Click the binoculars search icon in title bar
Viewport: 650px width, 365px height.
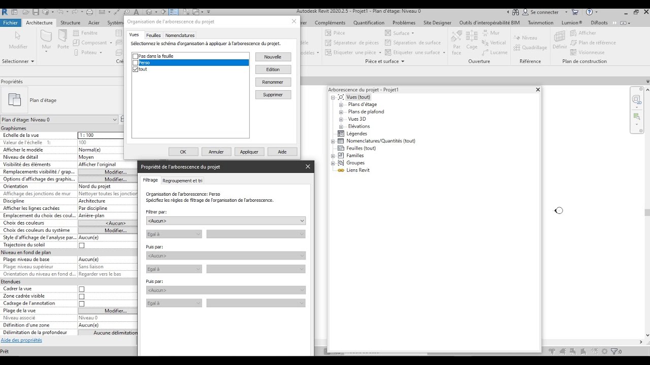coord(516,12)
